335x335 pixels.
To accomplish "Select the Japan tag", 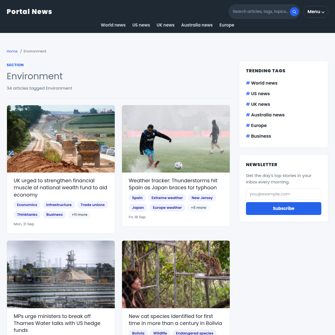I will [138, 208].
